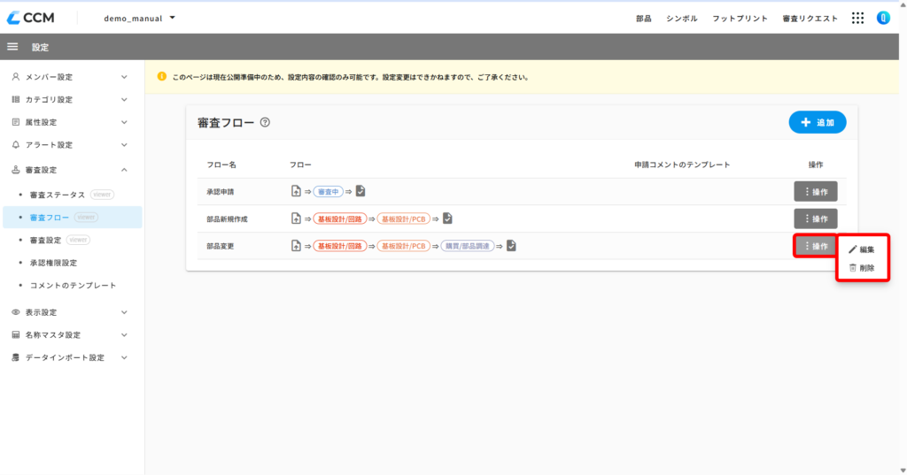This screenshot has height=475, width=907.
Task: Click the CCM logo
Action: coord(31,18)
